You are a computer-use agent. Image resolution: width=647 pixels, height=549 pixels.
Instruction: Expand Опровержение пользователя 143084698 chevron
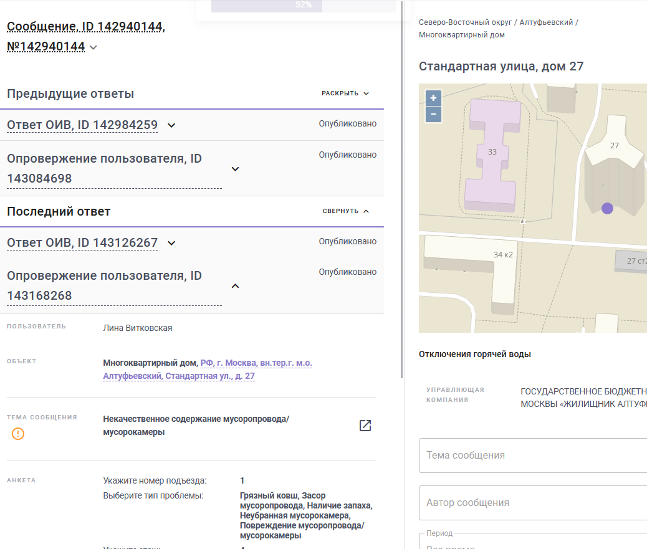point(235,169)
